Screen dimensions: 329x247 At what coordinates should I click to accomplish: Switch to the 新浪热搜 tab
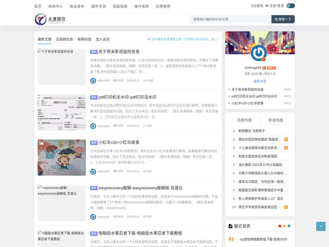pos(276,120)
